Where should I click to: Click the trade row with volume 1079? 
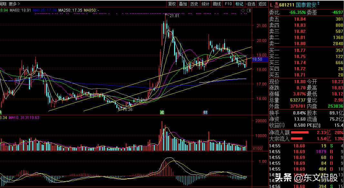coord(306,152)
